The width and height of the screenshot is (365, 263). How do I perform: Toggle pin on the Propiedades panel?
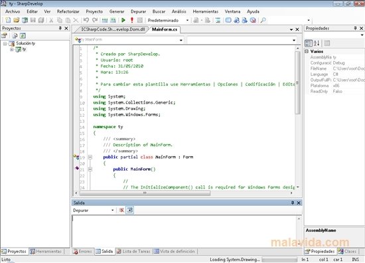355,28
